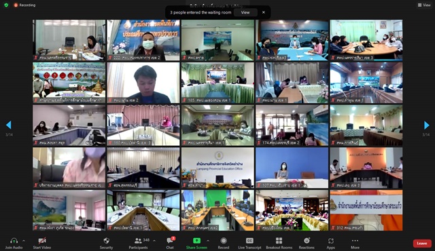The width and height of the screenshot is (435, 251).
Task: Select video tile labeled 312 with orange banner
Action: pyautogui.click(x=366, y=210)
